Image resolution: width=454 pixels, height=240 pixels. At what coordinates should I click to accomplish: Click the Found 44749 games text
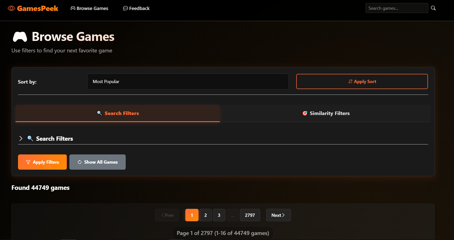[41, 188]
